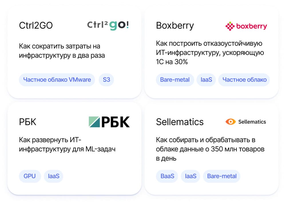Select the GPU tag in РБК card
The width and height of the screenshot is (286, 204).
pyautogui.click(x=30, y=176)
